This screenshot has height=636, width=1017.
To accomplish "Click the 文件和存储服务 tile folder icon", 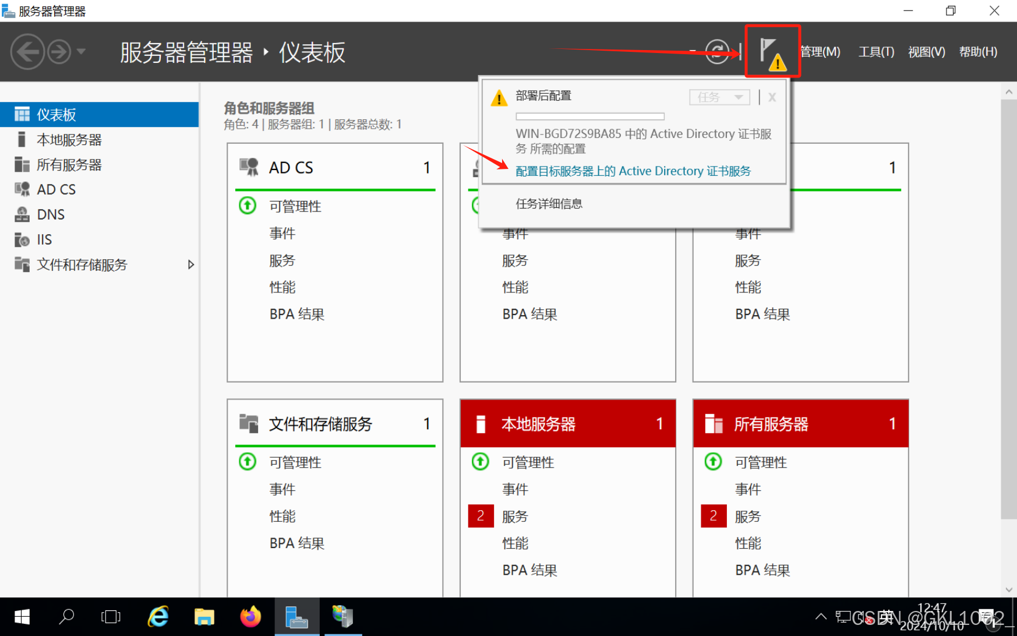I will point(249,423).
